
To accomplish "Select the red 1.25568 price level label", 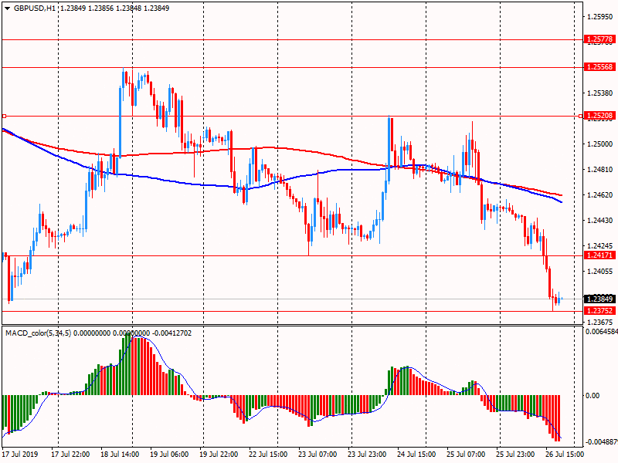I will pos(599,67).
